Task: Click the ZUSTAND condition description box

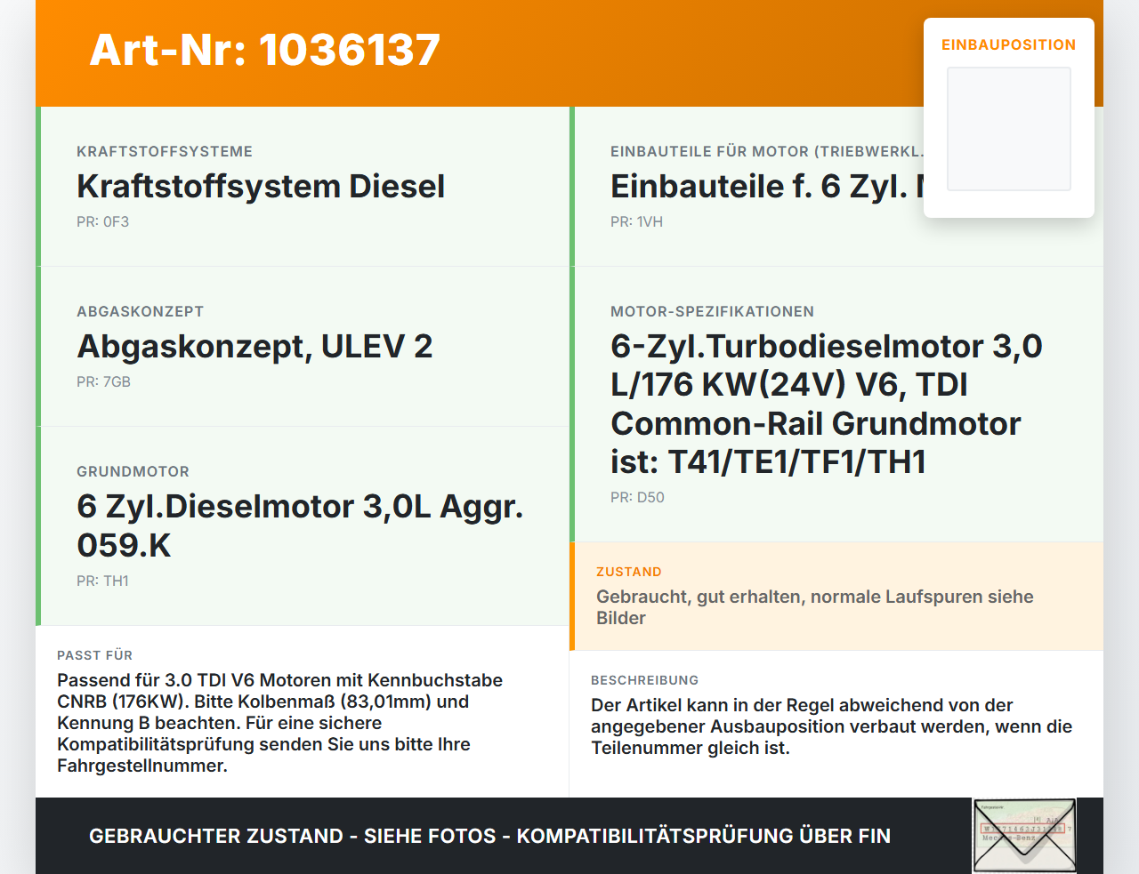Action: [836, 597]
